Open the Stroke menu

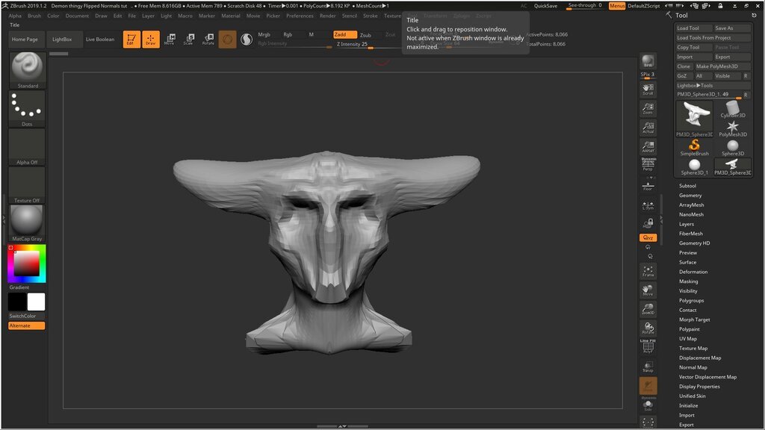[371, 16]
